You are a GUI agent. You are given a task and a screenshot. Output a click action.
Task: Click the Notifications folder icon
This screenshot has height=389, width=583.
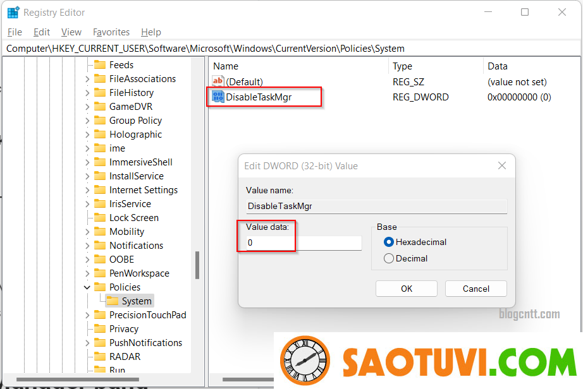(100, 246)
